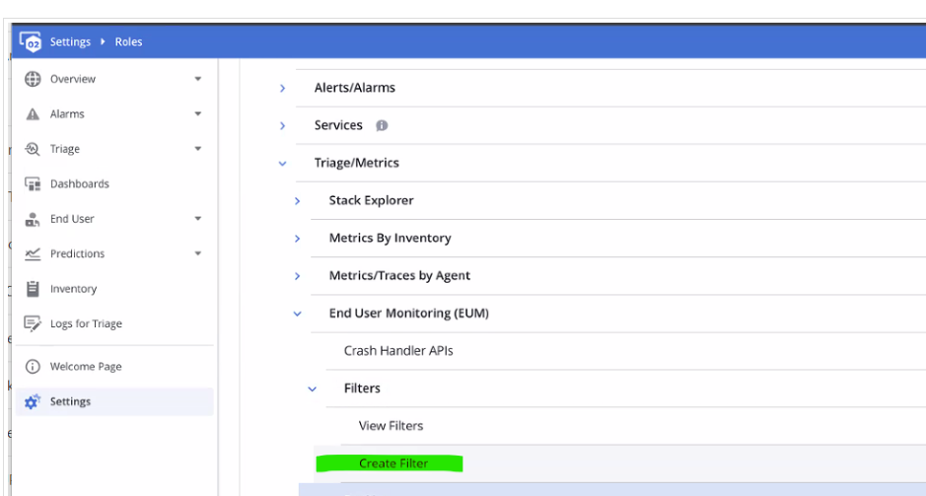Click the Inventory clipboard icon
This screenshot has width=926, height=496.
[x=33, y=289]
